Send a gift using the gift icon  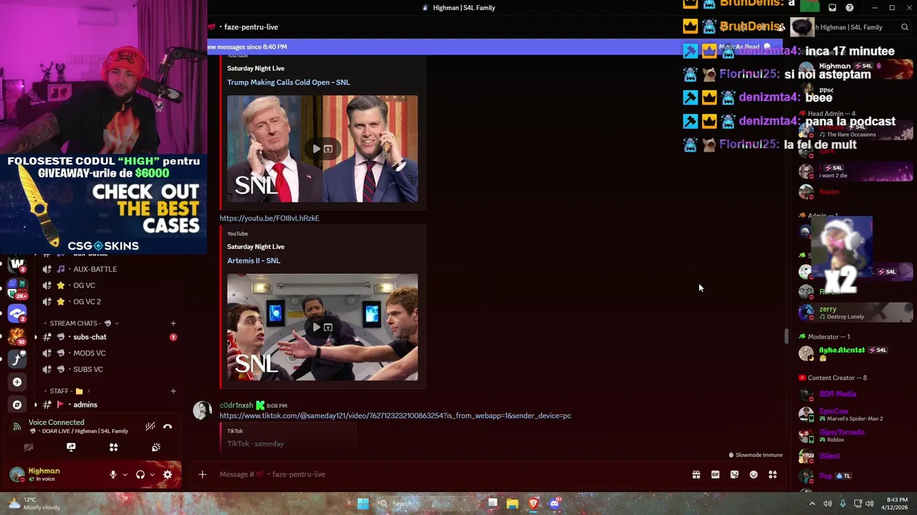point(696,474)
